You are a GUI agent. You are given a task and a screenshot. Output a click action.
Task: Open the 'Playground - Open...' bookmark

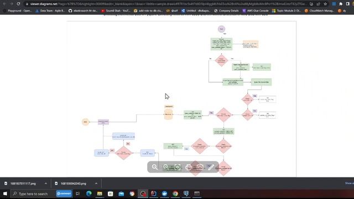coord(17,11)
